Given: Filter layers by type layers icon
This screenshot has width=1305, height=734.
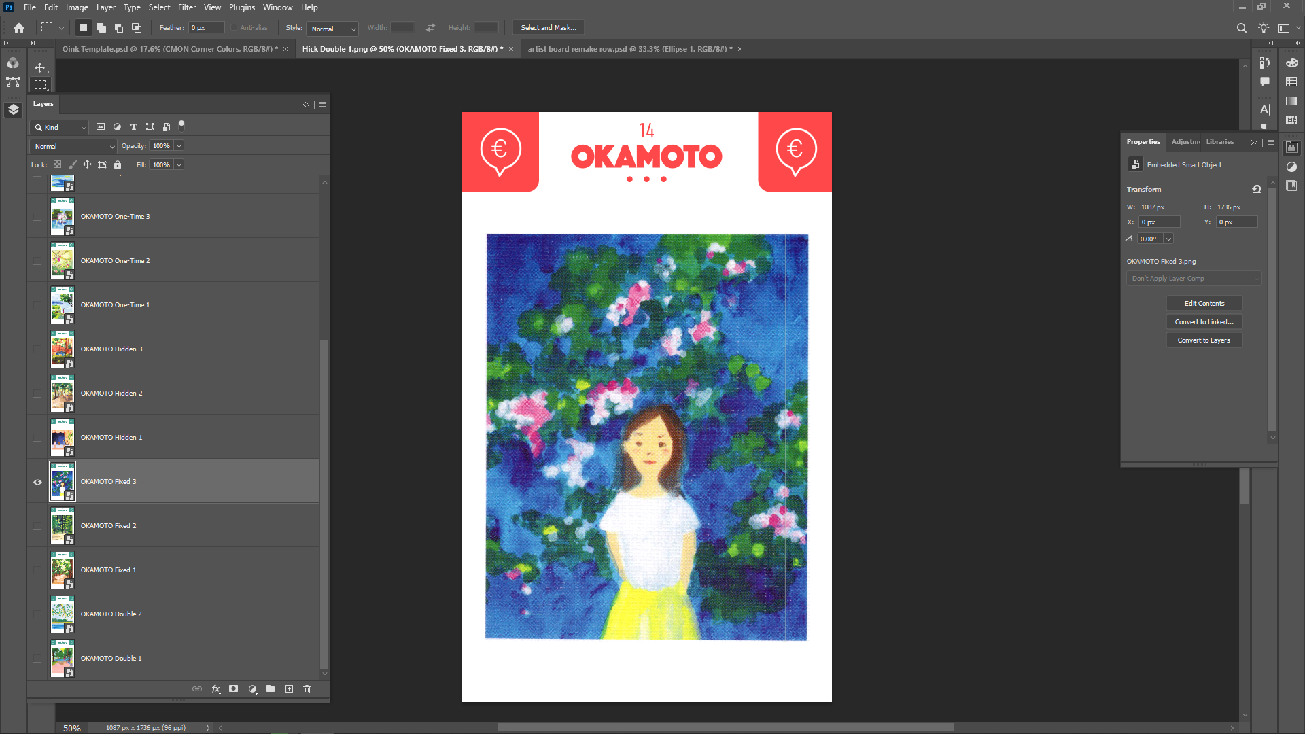Looking at the screenshot, I should (134, 127).
